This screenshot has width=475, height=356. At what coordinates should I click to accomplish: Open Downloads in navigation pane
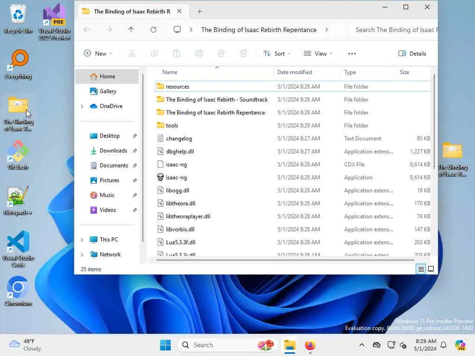(x=107, y=151)
